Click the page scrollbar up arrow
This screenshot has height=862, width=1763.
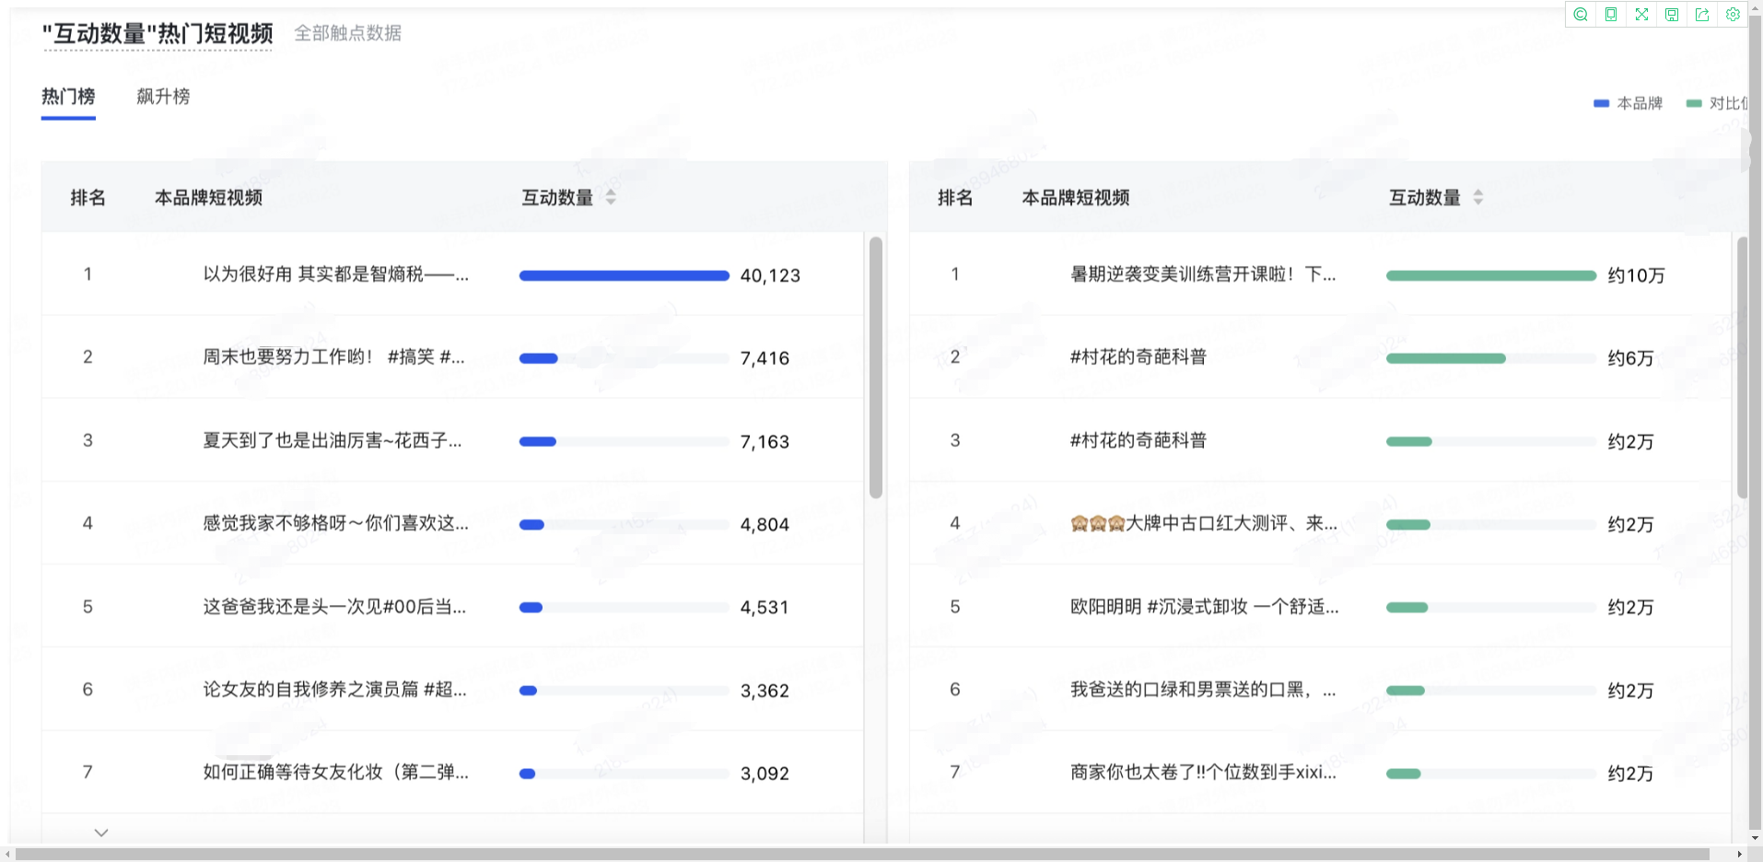pyautogui.click(x=1756, y=6)
